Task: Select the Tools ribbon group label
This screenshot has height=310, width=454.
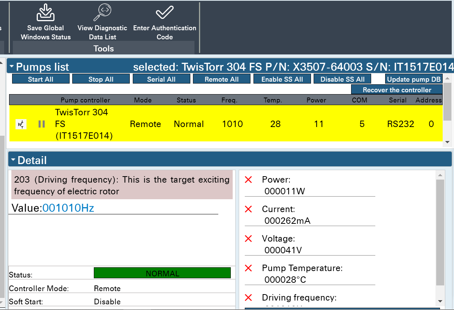Action: tap(104, 48)
